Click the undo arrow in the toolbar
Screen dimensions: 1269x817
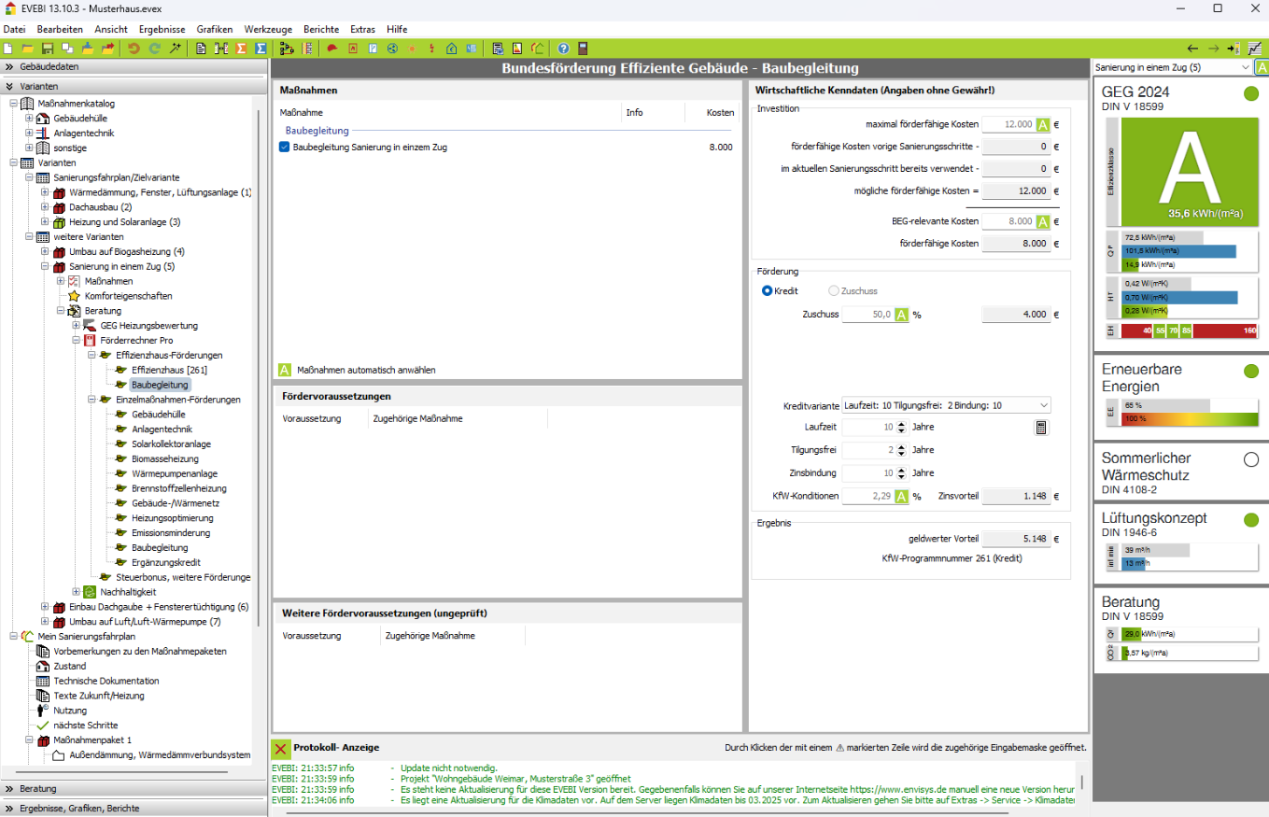click(x=134, y=49)
